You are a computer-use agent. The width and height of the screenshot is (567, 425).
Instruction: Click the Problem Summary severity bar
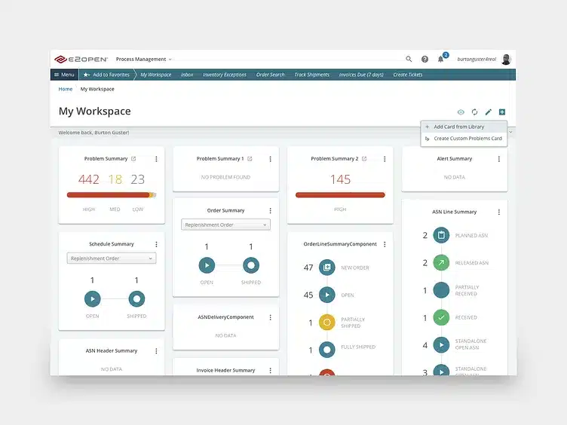pyautogui.click(x=112, y=195)
